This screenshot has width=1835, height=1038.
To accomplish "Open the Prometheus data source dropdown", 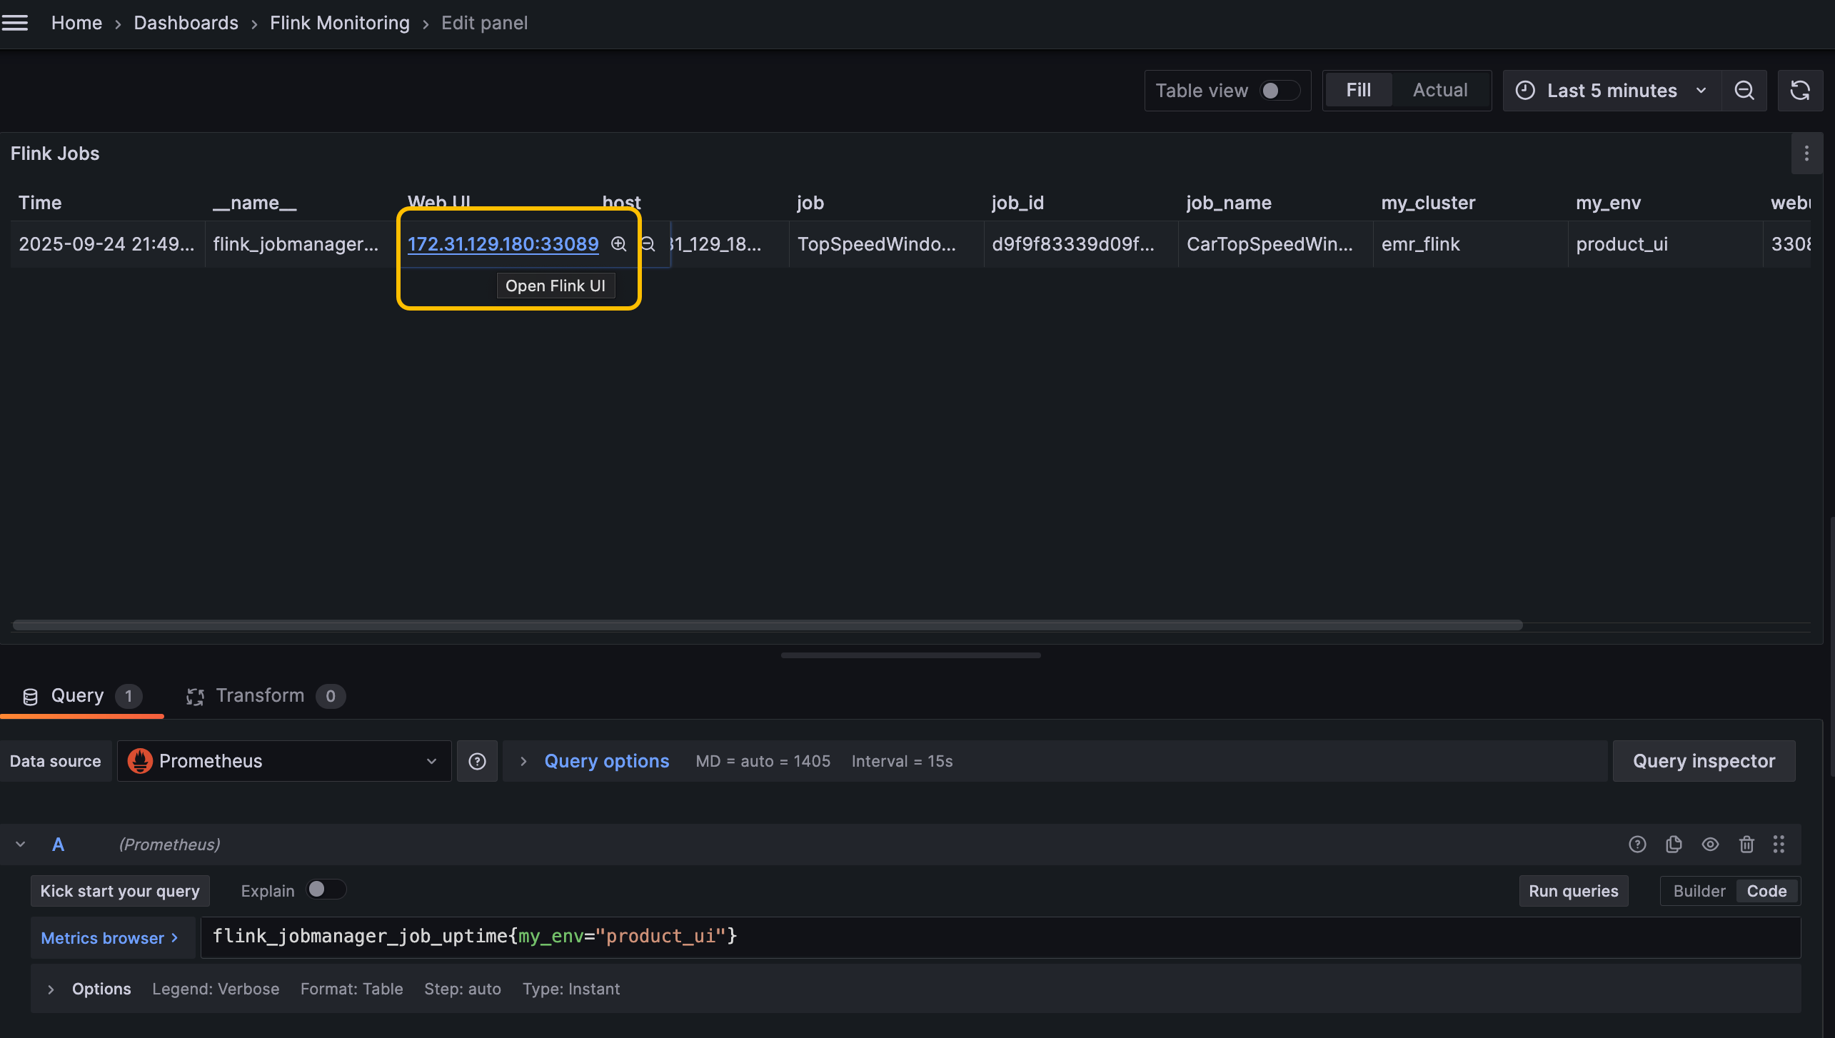I will [284, 761].
